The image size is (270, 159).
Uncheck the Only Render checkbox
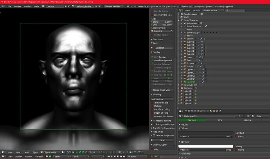152,57
